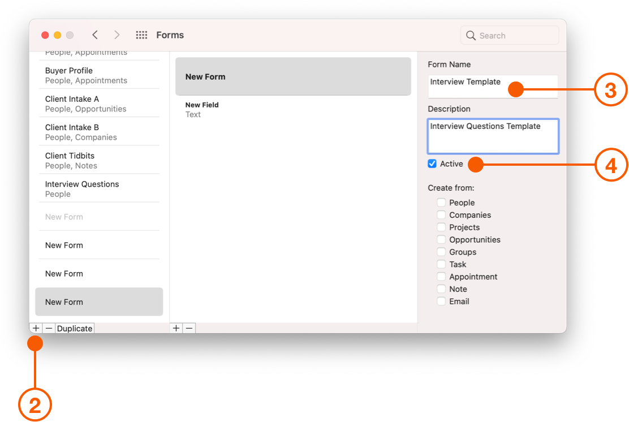Check the Opportunities checkbox
The image size is (629, 422).
441,239
